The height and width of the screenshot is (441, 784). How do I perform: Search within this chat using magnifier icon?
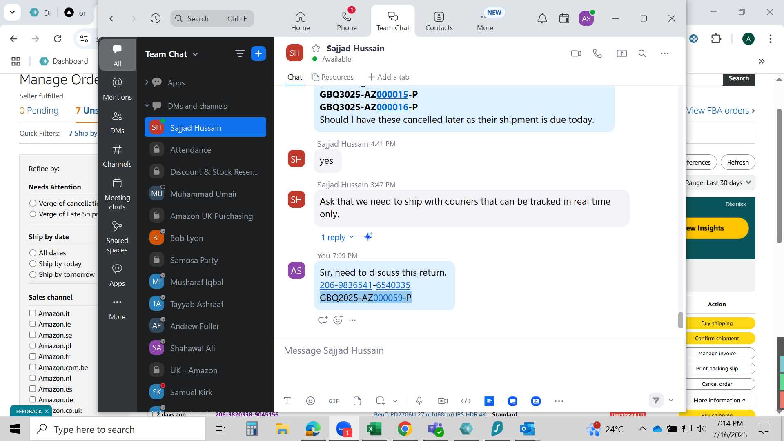point(642,53)
